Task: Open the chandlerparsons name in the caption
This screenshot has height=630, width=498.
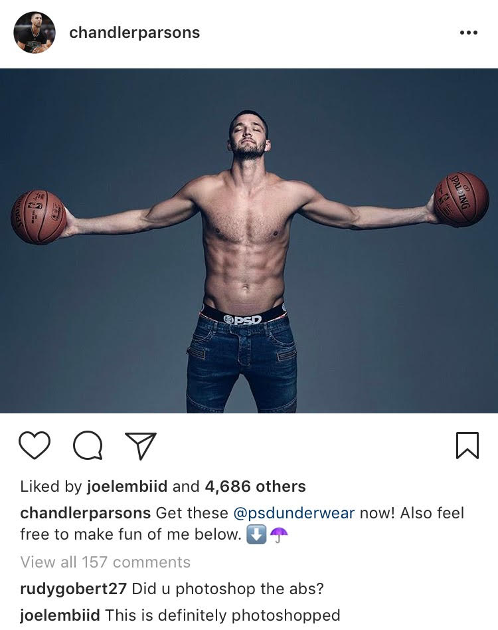Action: click(86, 513)
